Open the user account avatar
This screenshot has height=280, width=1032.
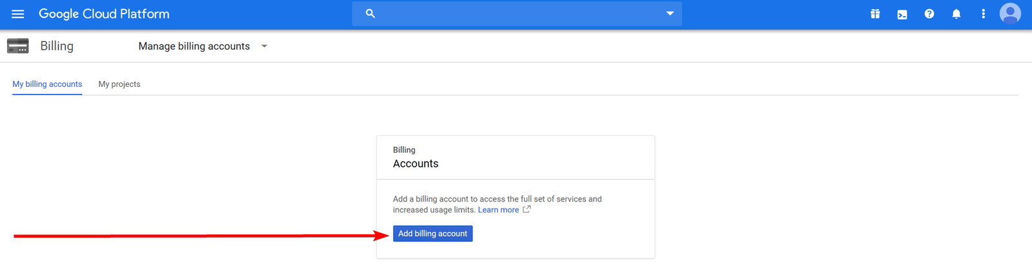click(1010, 14)
